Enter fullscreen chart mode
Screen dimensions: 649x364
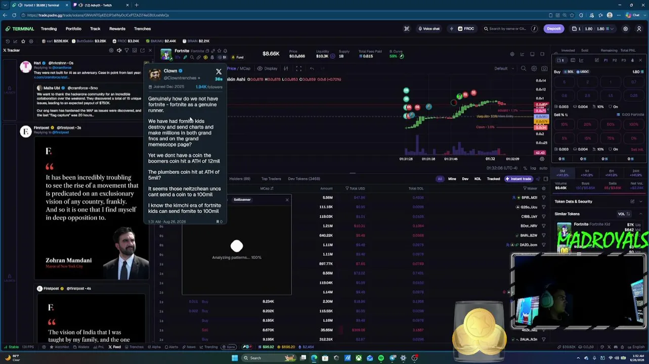[299, 68]
